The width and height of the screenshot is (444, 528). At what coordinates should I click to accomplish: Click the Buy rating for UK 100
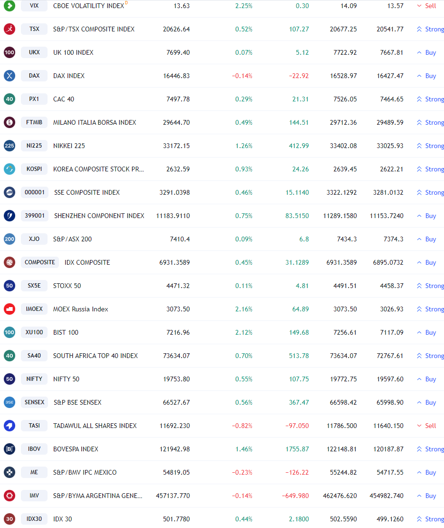[426, 52]
